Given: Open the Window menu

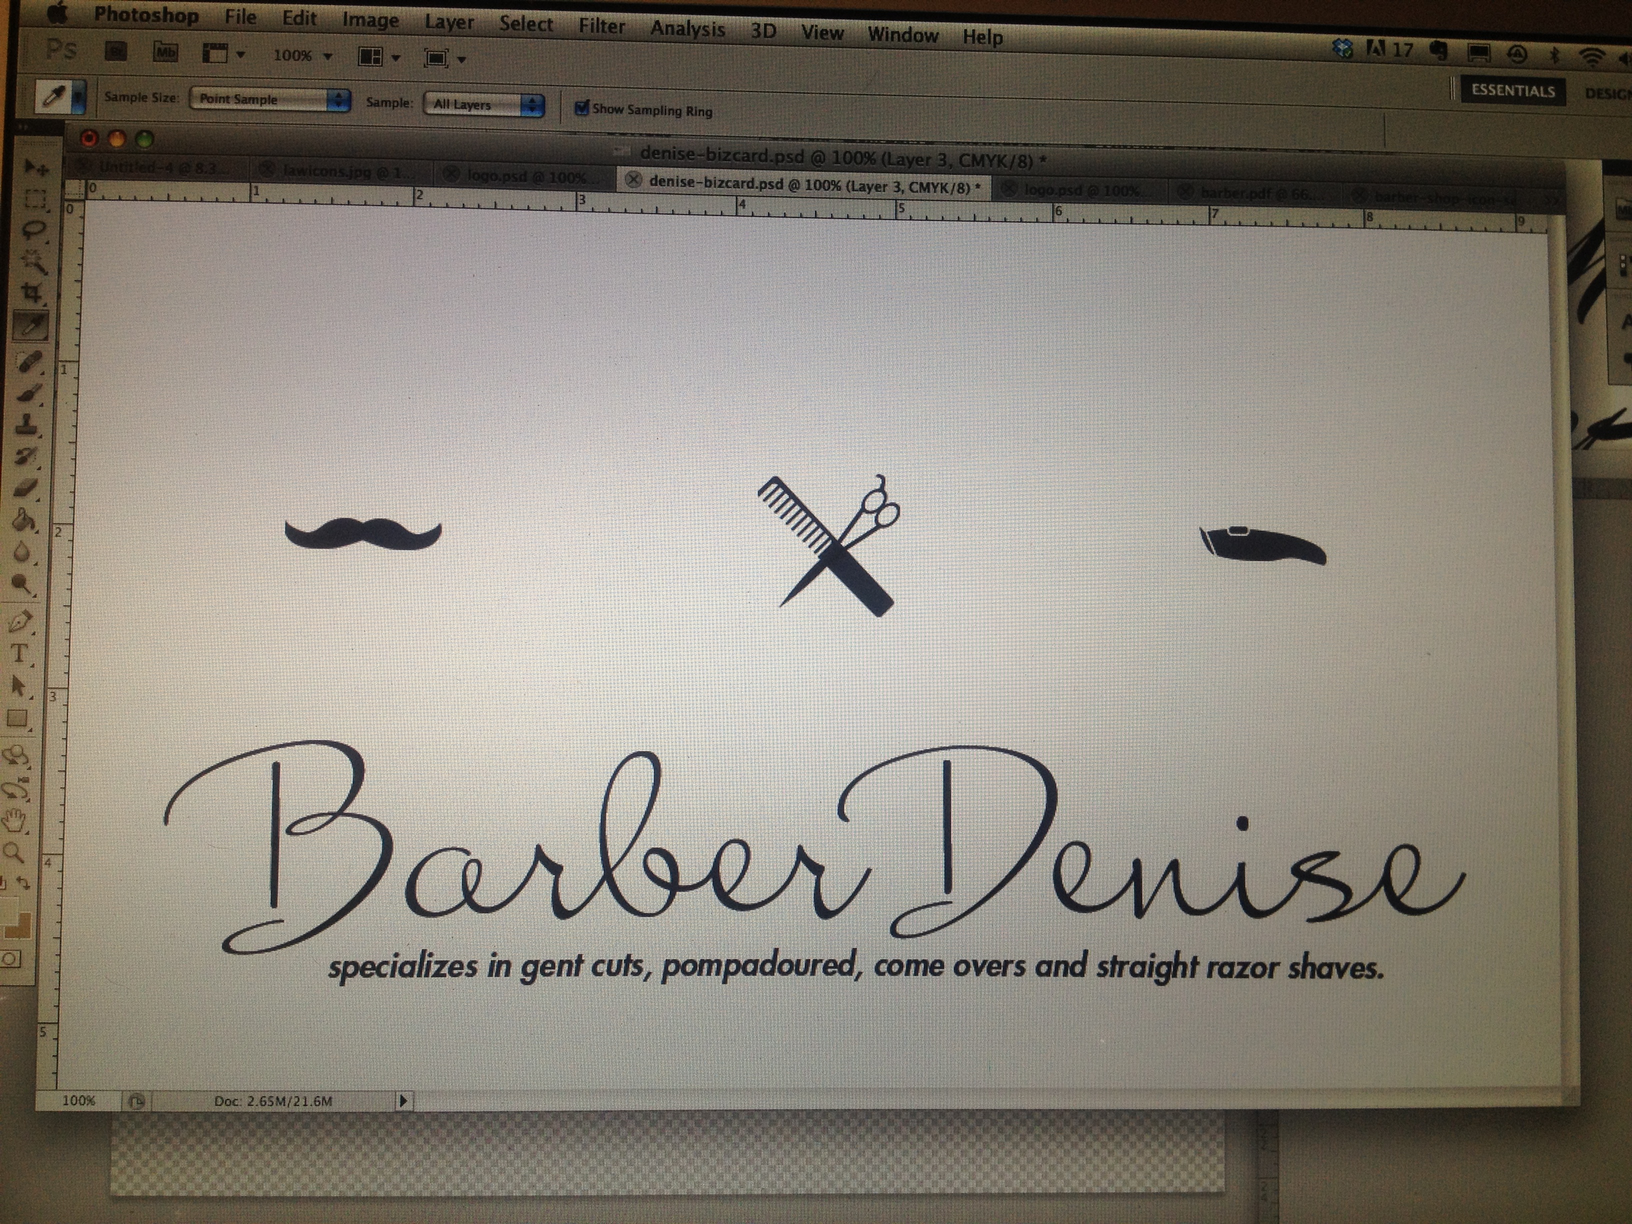Looking at the screenshot, I should [x=902, y=34].
